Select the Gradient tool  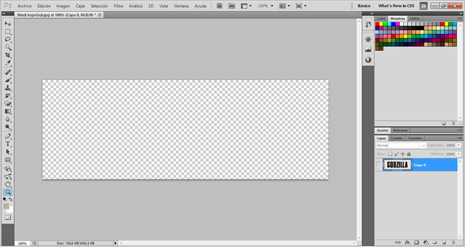8,111
